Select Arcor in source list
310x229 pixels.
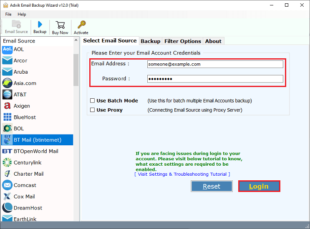(20, 60)
